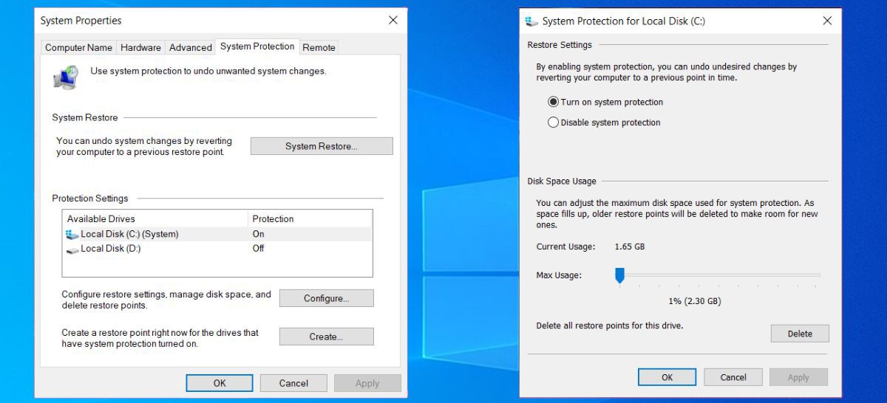Screen dimensions: 887x403
Task: Select Disable system protection option
Action: 553,123
